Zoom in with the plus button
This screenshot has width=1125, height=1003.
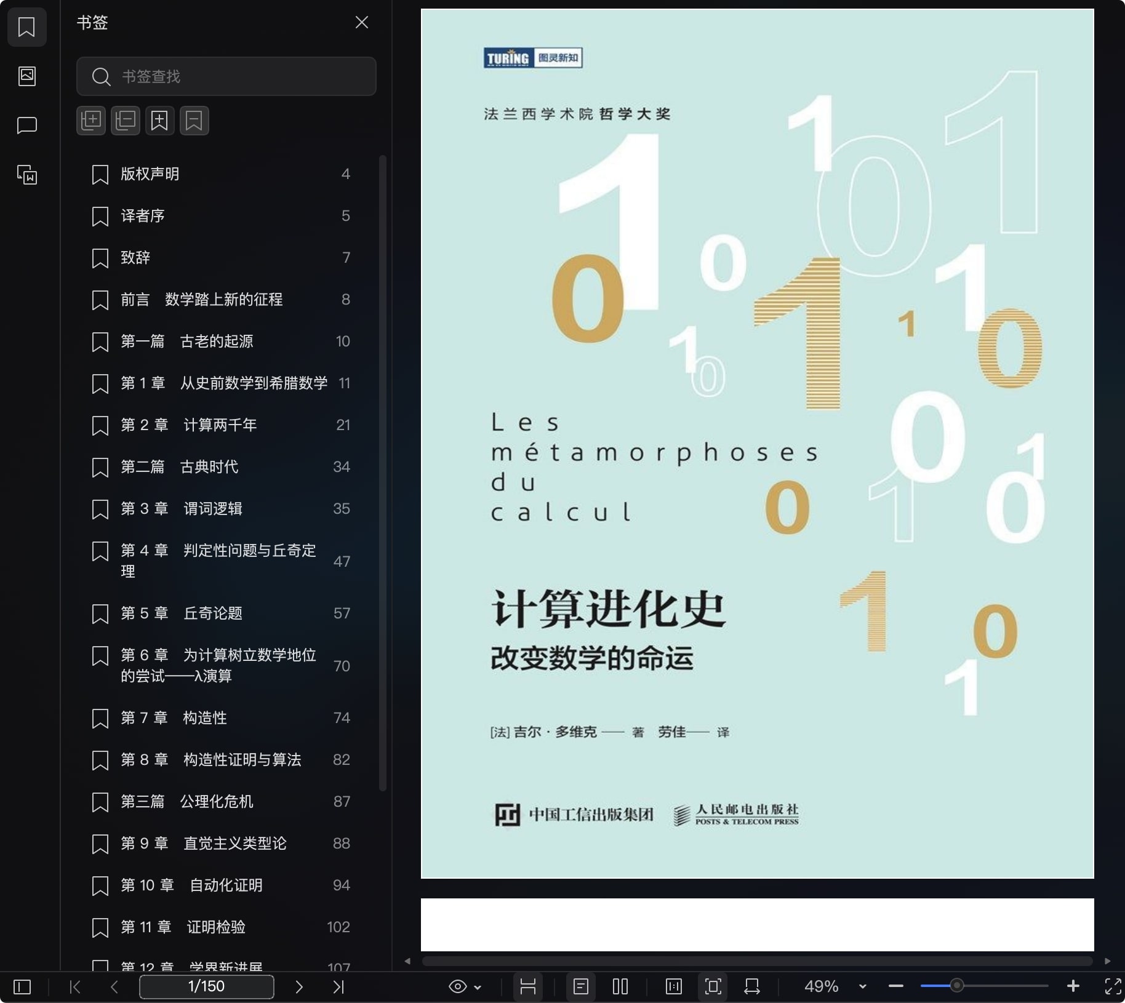[1073, 986]
